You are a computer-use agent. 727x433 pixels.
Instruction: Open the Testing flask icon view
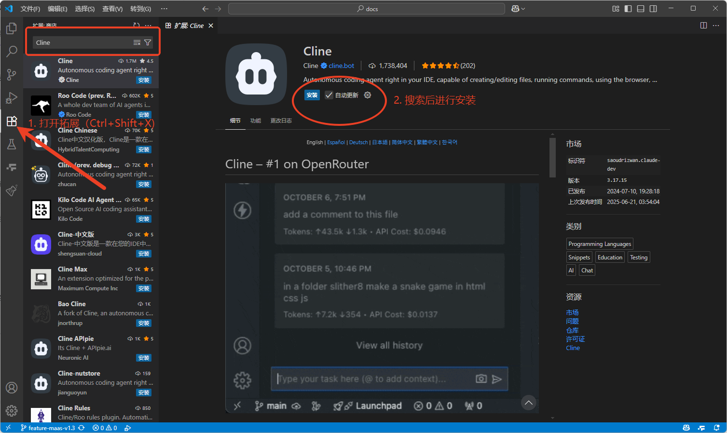pyautogui.click(x=12, y=144)
